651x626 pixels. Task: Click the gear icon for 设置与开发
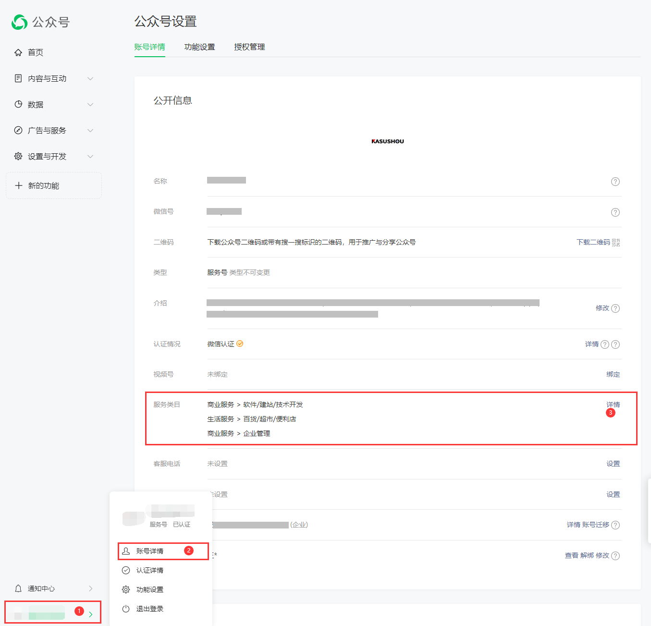18,156
